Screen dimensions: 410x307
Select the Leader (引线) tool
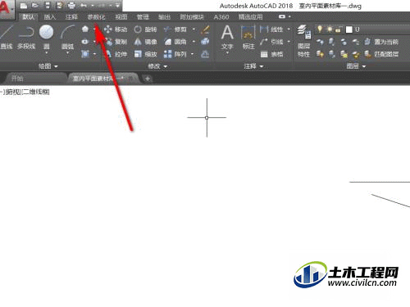pos(271,42)
